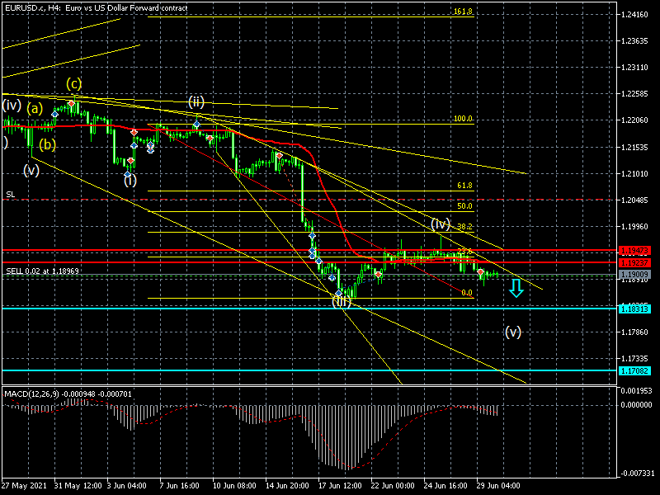660x495 pixels.
Task: Select the 50.0 Fibonacci retracement label
Action: 464,206
